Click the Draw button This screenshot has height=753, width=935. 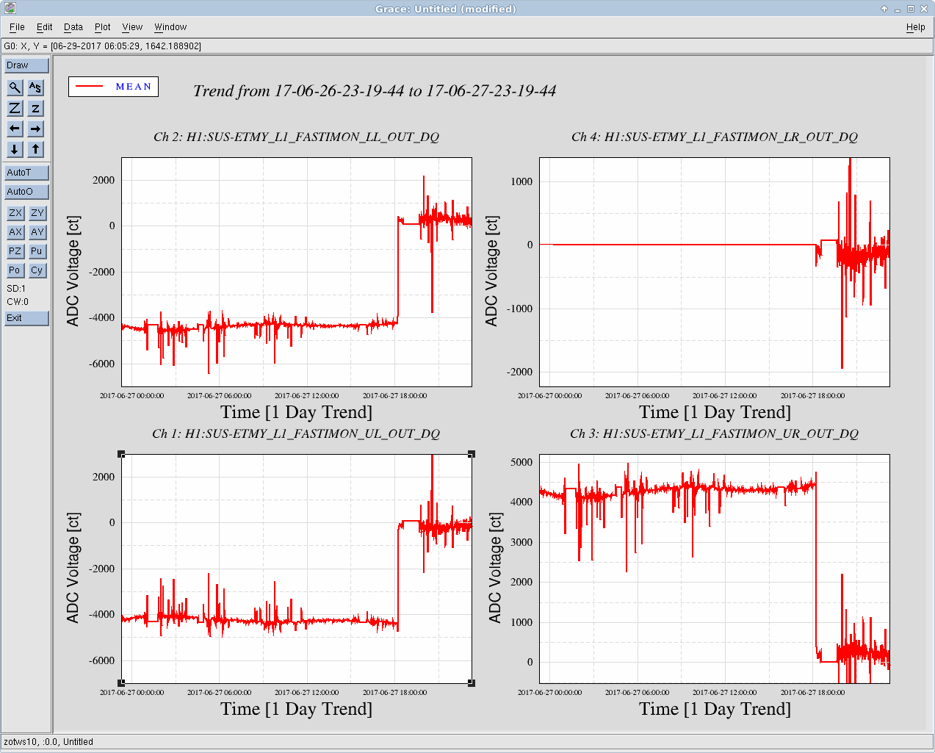[26, 65]
